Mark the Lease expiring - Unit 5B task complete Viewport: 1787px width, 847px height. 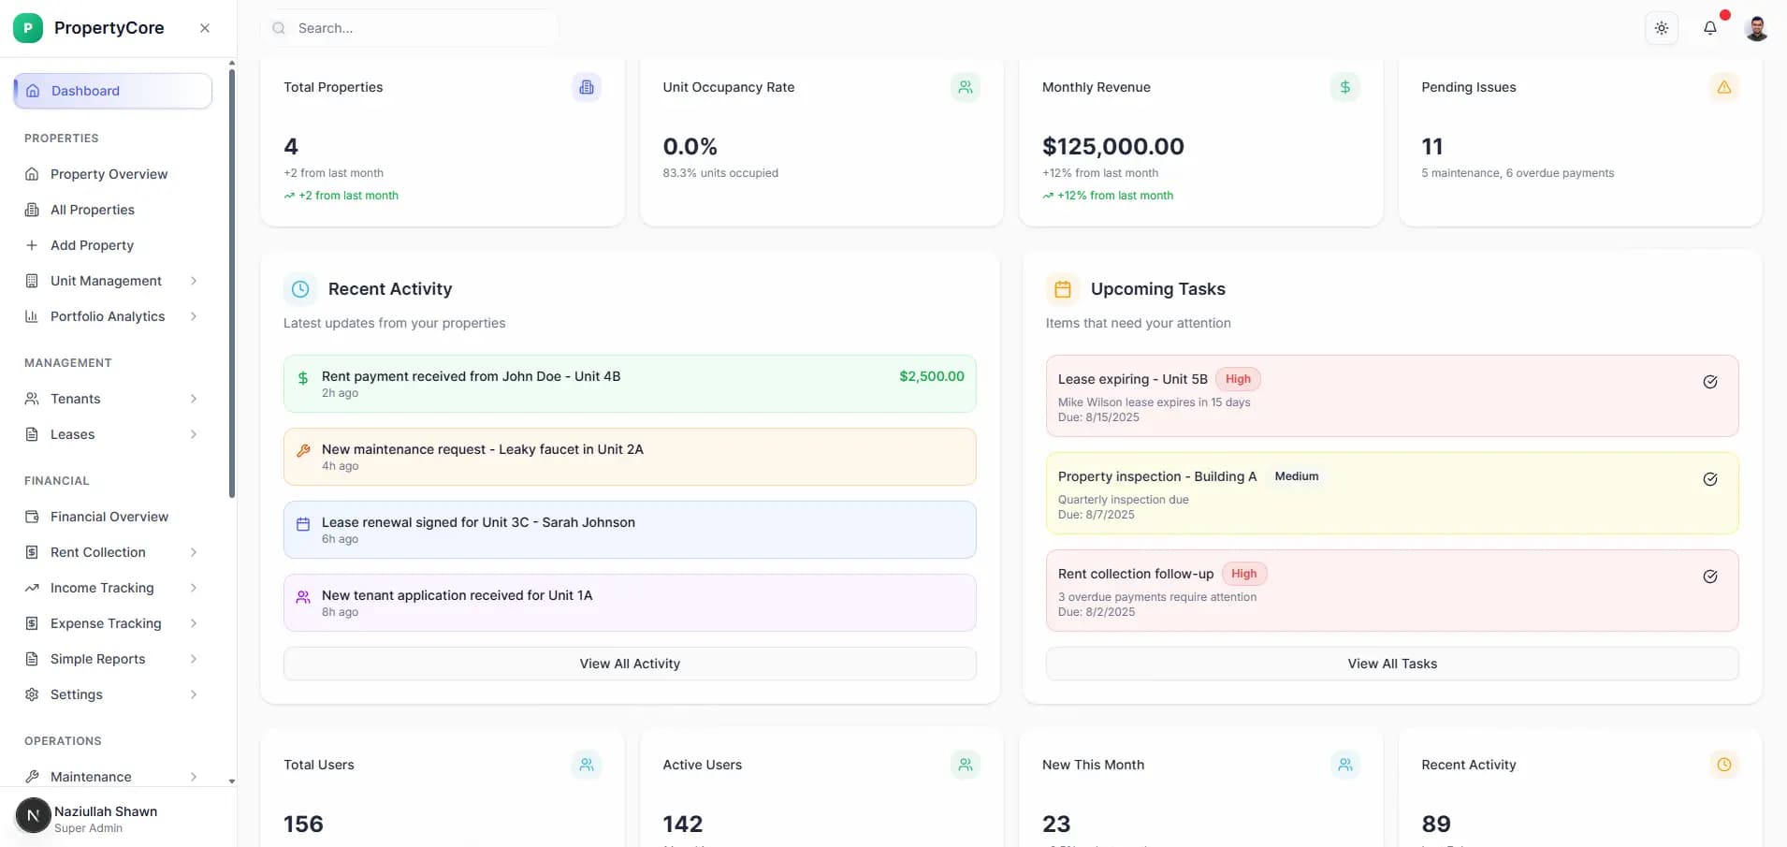tap(1711, 382)
